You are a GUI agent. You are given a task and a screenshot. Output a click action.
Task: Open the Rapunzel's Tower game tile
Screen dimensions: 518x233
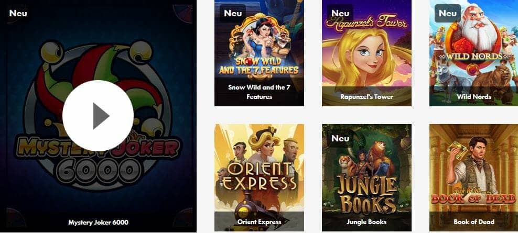(366, 53)
